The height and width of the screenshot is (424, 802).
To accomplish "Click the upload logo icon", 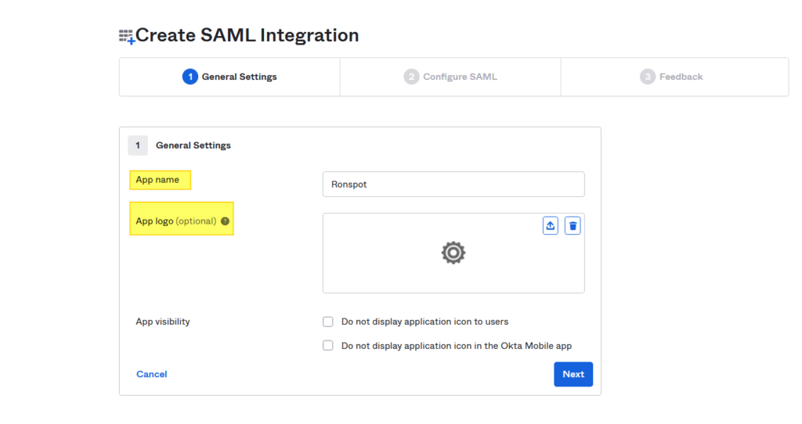I will (551, 226).
